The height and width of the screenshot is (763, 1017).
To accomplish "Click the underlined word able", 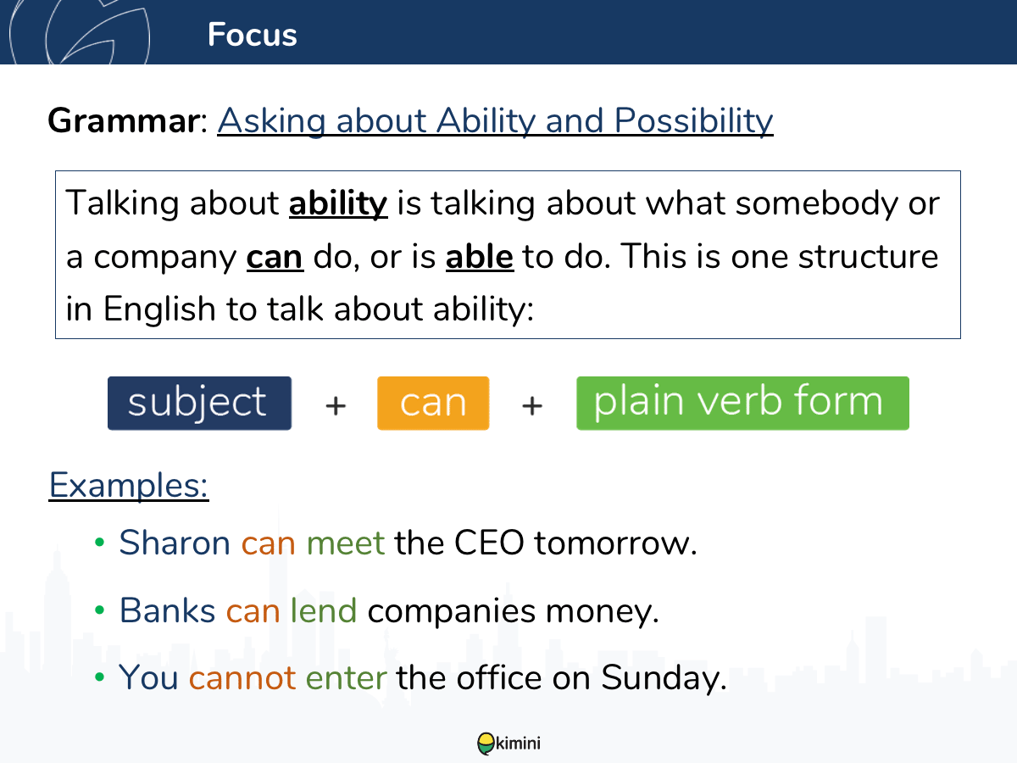I will click(x=479, y=257).
